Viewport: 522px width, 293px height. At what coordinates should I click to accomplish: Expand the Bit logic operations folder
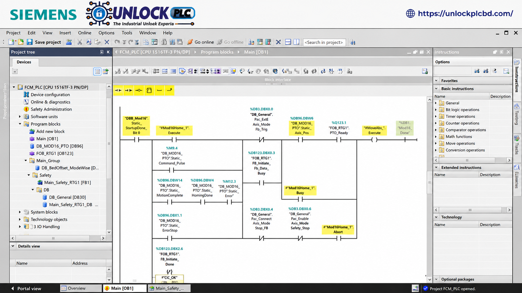point(436,110)
